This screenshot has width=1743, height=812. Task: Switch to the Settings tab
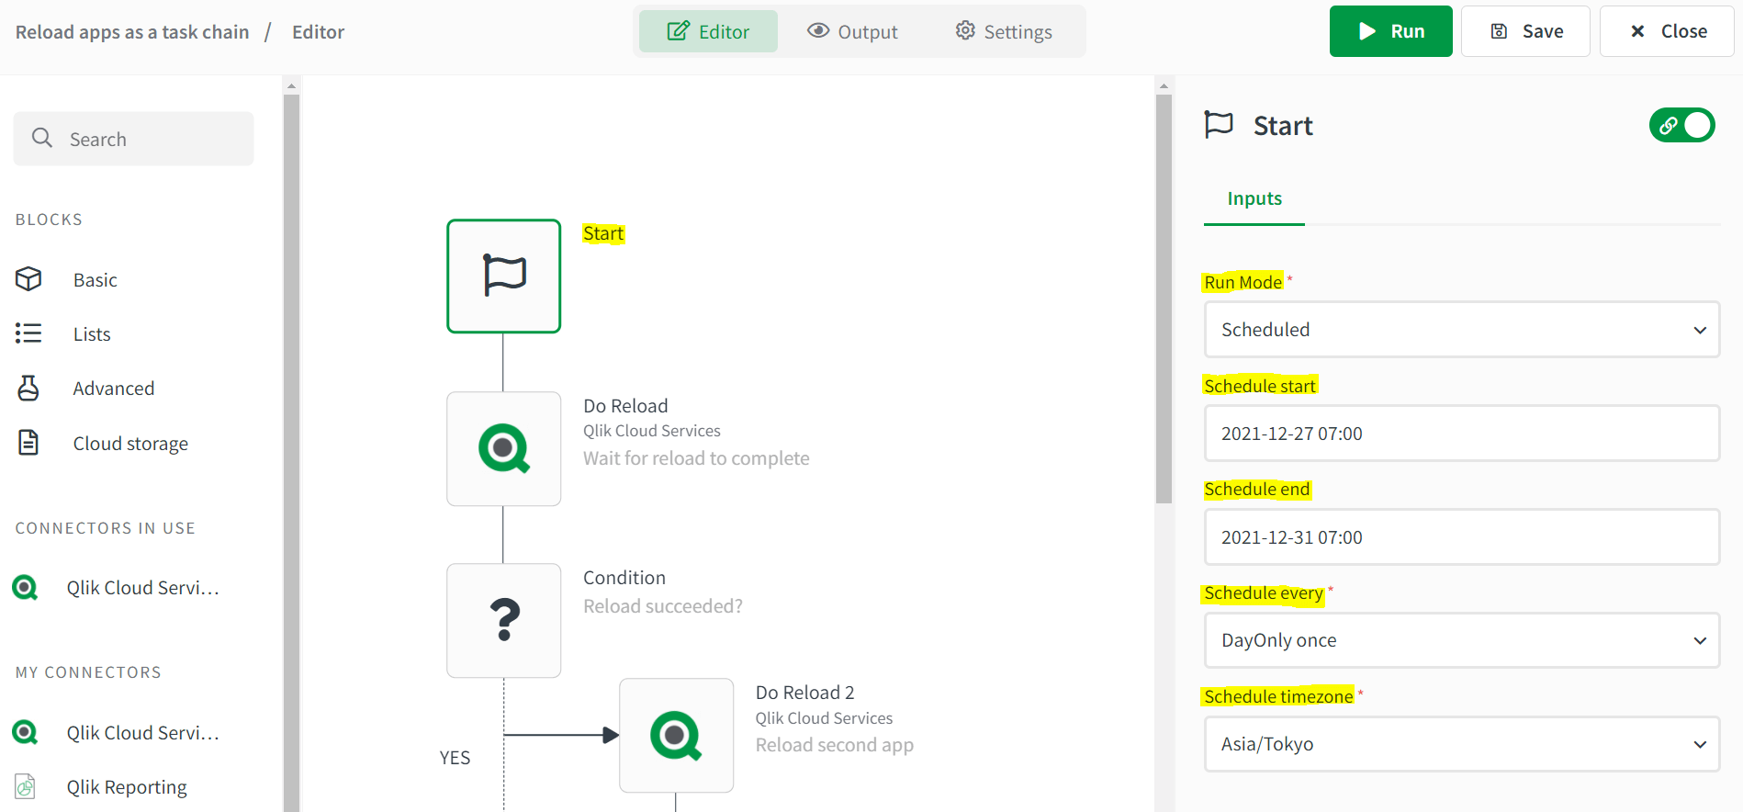click(1004, 32)
